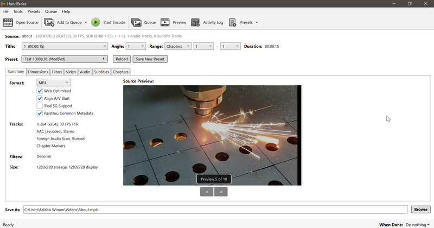
Task: Open the When Done dropdown
Action: point(418,224)
